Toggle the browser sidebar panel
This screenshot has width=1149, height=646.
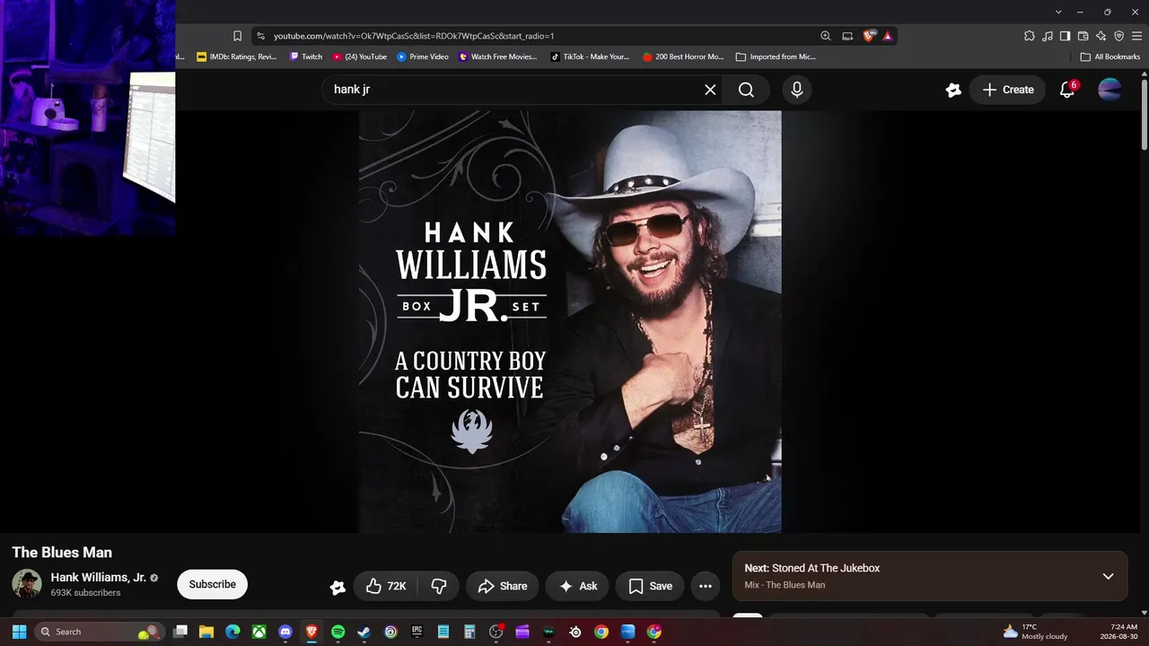click(1066, 36)
